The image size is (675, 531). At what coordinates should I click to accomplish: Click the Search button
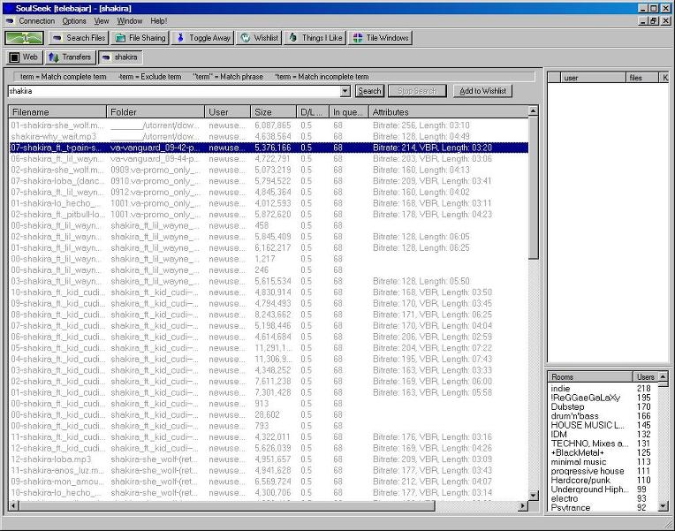(369, 91)
